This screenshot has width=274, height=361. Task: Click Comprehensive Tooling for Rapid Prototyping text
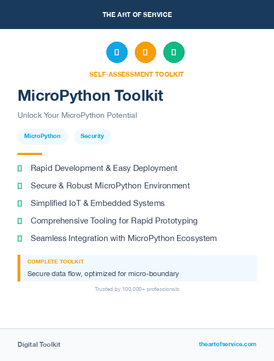114,221
